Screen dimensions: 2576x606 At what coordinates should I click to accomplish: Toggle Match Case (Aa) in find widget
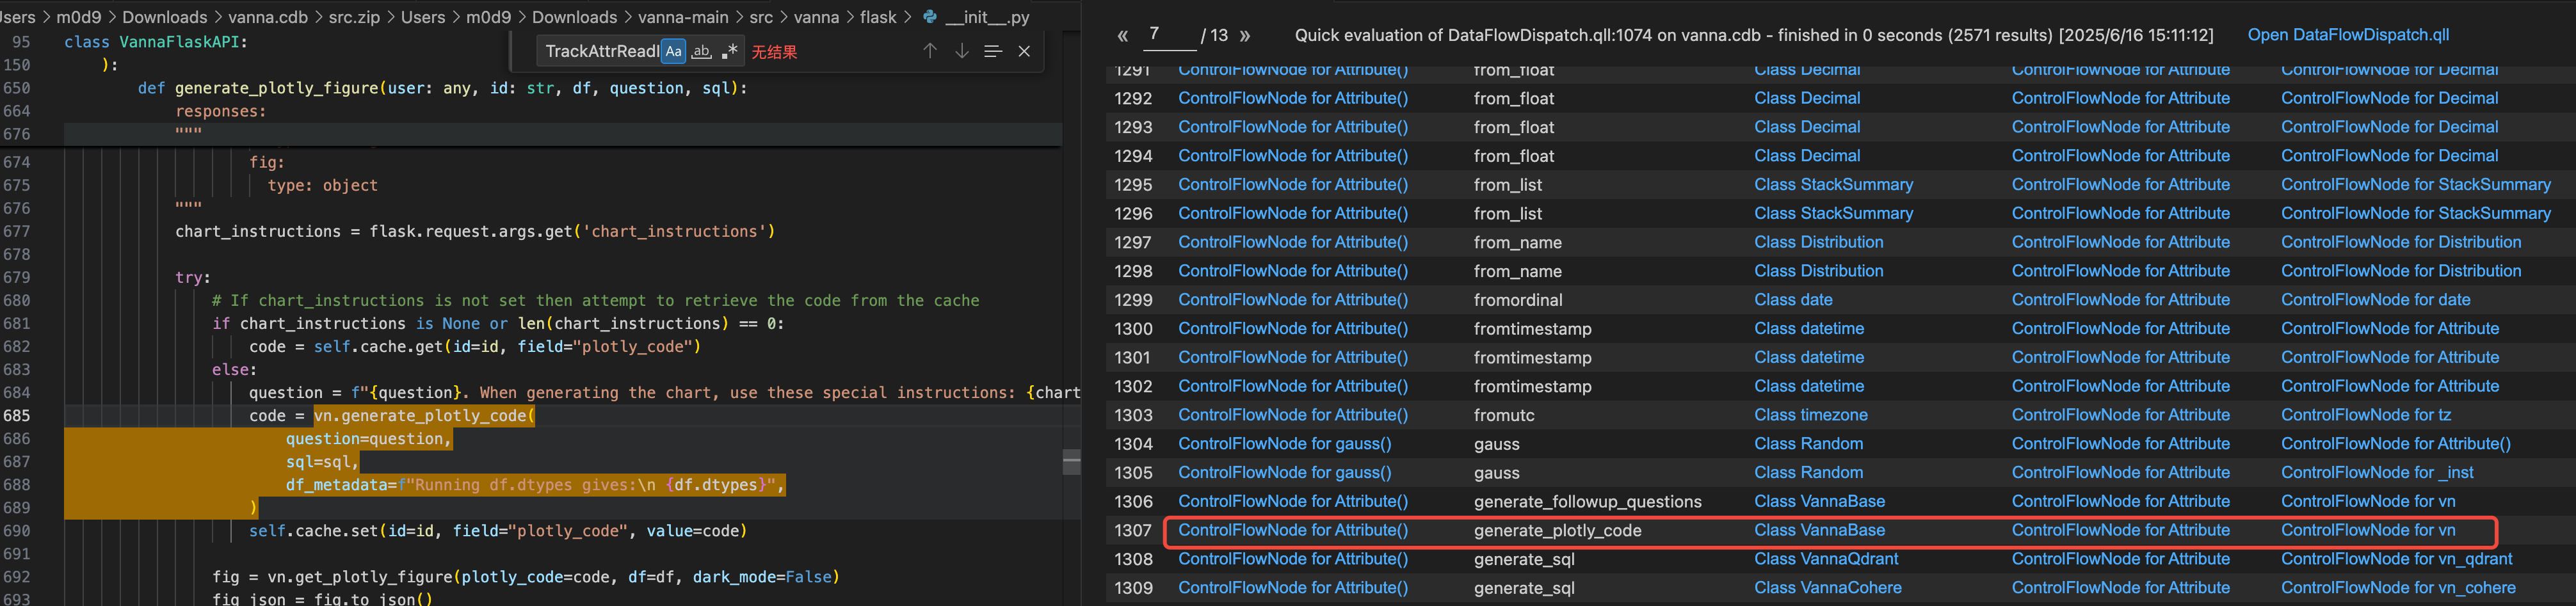click(x=674, y=51)
